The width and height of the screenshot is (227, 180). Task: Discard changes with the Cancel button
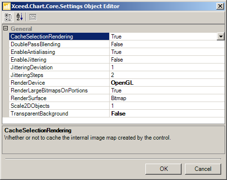(203, 169)
